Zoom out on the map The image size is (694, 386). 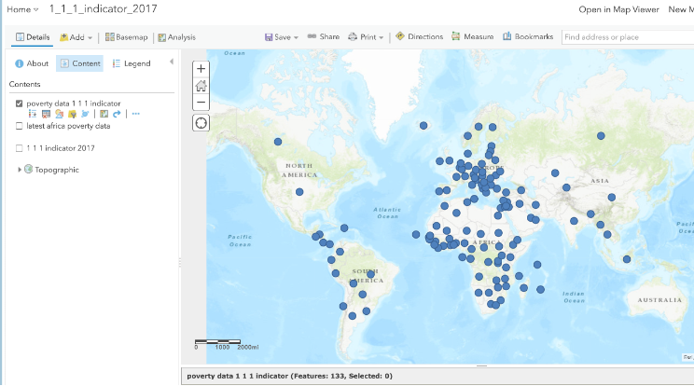[201, 103]
